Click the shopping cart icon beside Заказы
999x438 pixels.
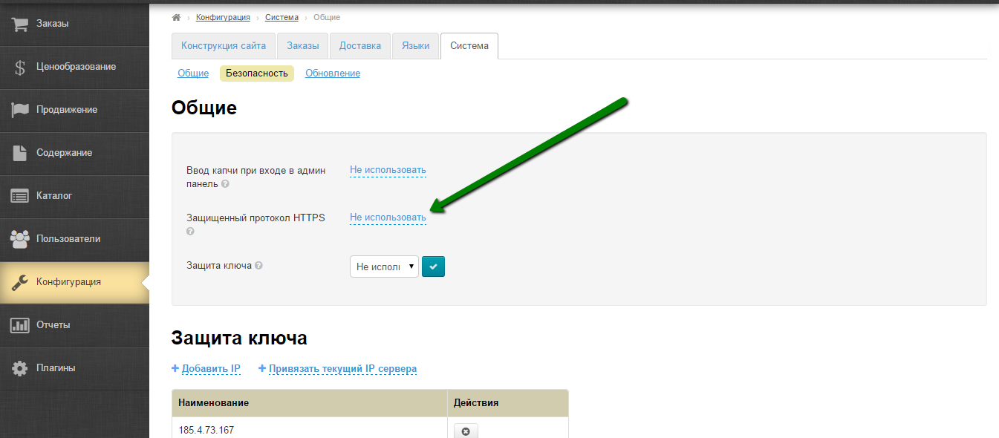pos(20,24)
